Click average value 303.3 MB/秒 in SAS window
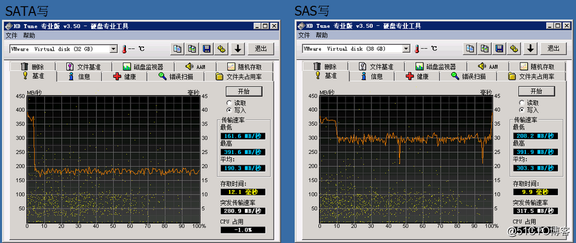Image resolution: width=576 pixels, height=243 pixels. tap(535, 168)
